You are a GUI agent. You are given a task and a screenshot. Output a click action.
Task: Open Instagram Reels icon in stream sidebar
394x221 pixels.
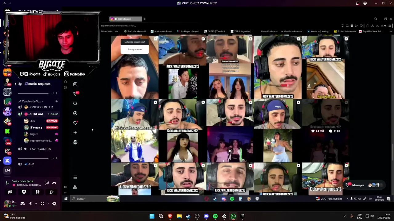click(x=75, y=84)
